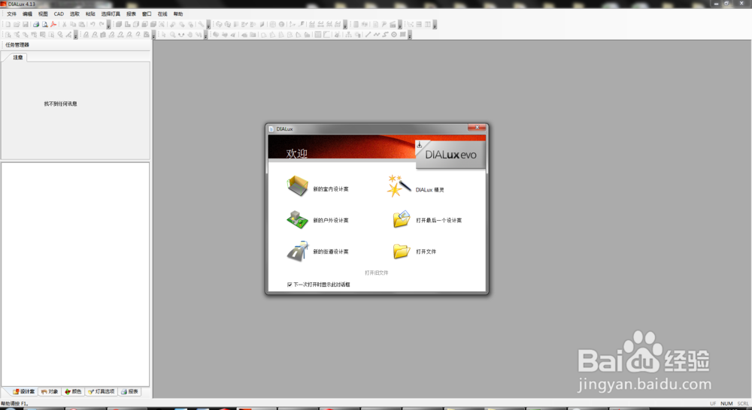Open the 选择灯具 menu
The image size is (752, 410).
point(111,14)
